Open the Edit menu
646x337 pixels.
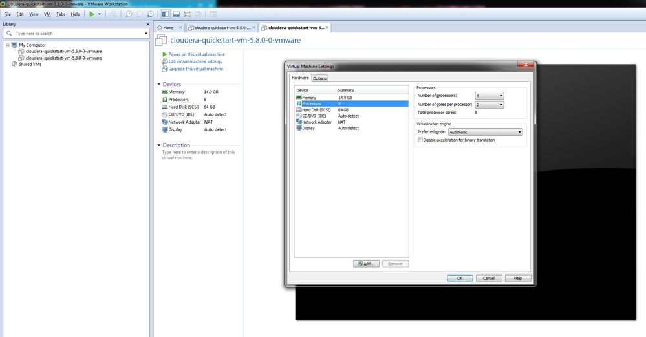(20, 14)
